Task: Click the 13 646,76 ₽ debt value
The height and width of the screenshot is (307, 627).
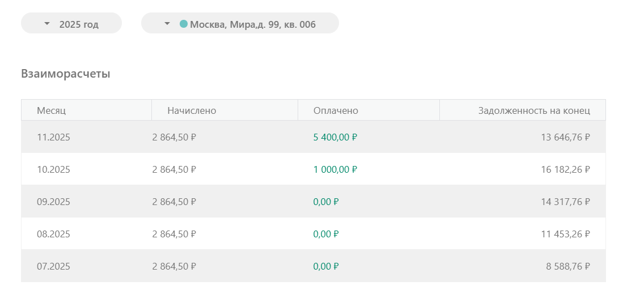Action: tap(565, 137)
